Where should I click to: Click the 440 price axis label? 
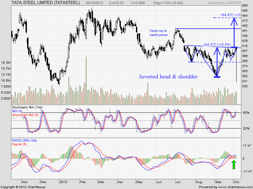click(x=245, y=36)
